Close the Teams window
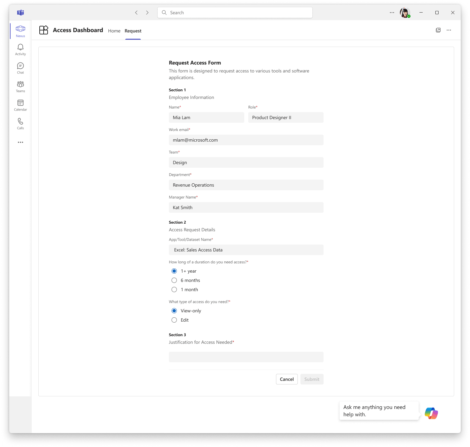470x447 pixels. pyautogui.click(x=453, y=13)
